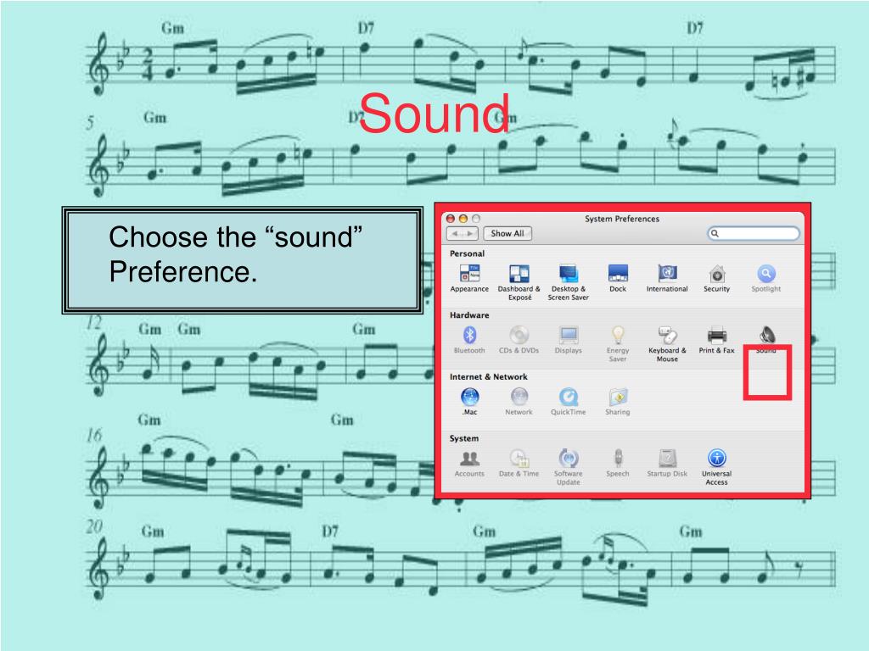Select the Displays preference icon

tap(568, 336)
